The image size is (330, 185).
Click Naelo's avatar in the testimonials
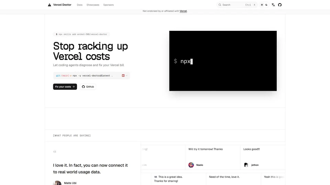tap(191, 165)
